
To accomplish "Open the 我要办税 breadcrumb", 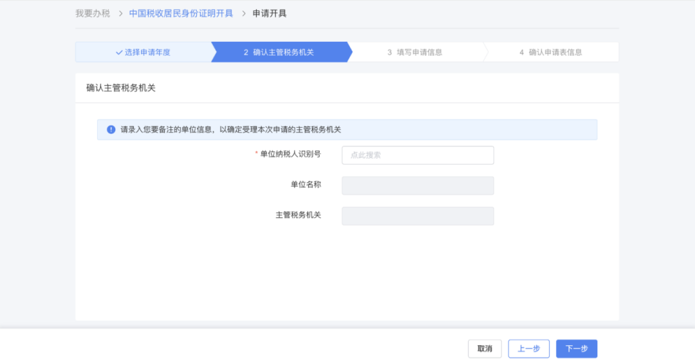I will [93, 14].
